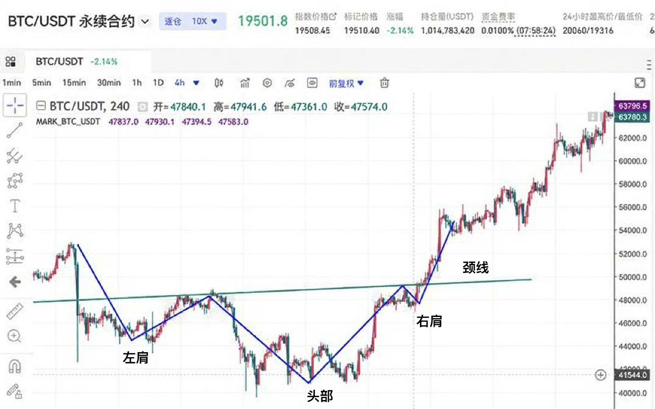Image resolution: width=655 pixels, height=409 pixels.
Task: Toggle the lock drawings pencil icon
Action: coord(15,390)
